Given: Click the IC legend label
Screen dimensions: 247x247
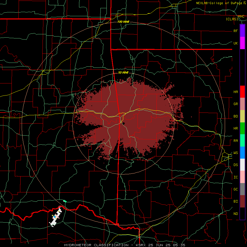Looking at the screenshot, I should [x=235, y=177].
